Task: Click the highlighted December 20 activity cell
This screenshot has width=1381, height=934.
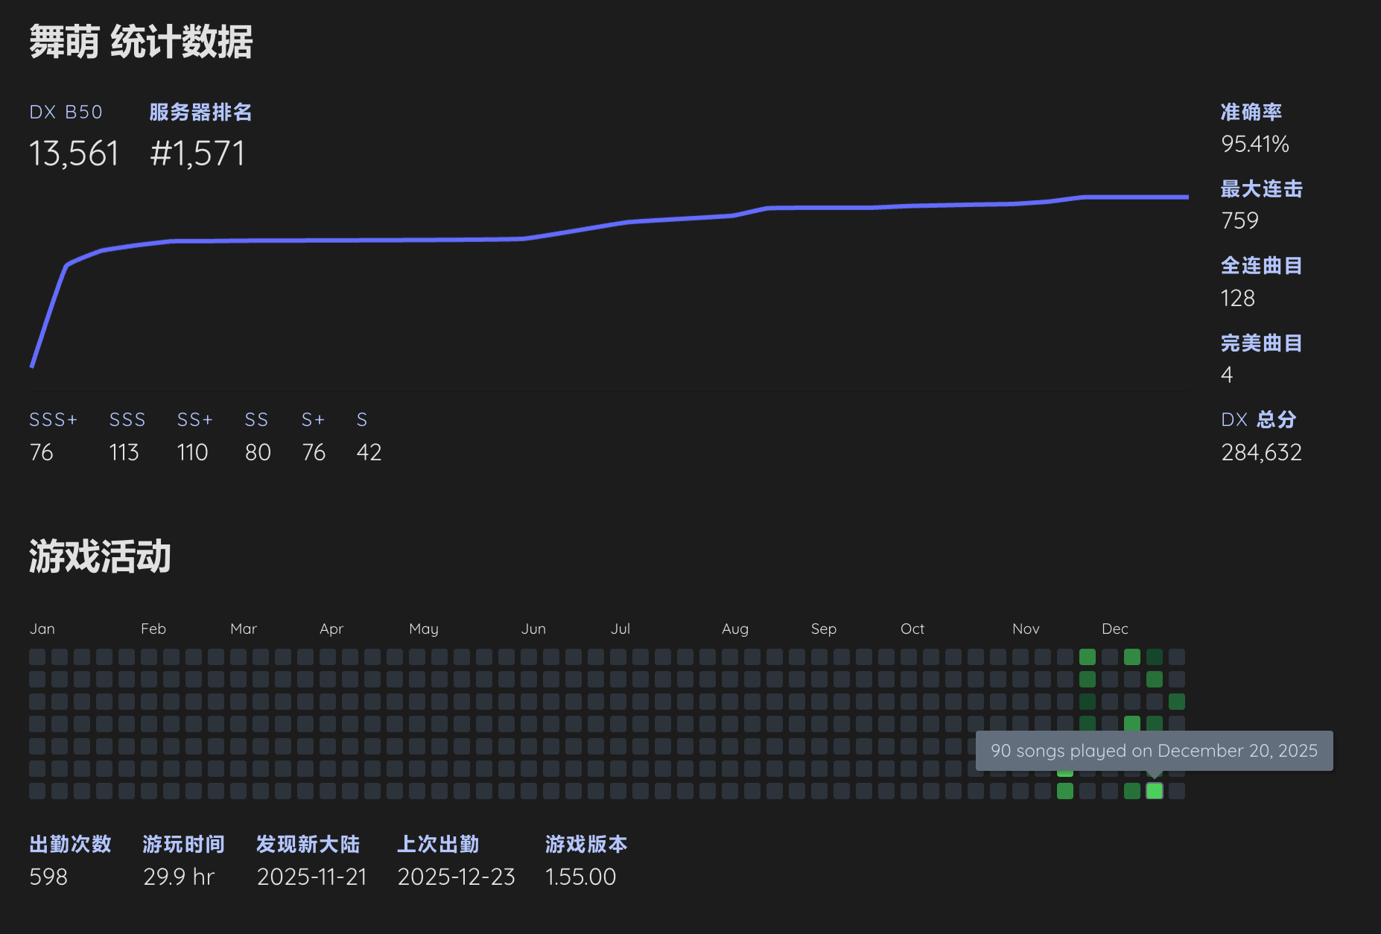Action: point(1155,791)
